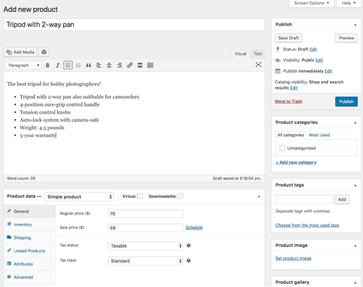Insert link using chain icon
This screenshot has width=363, height=287.
pos(130,65)
